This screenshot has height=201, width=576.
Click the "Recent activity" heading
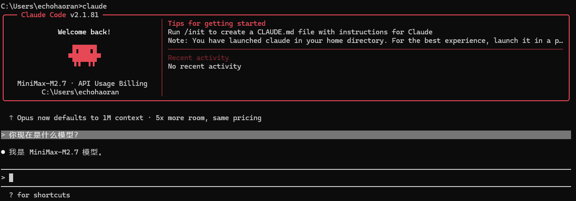(x=198, y=58)
